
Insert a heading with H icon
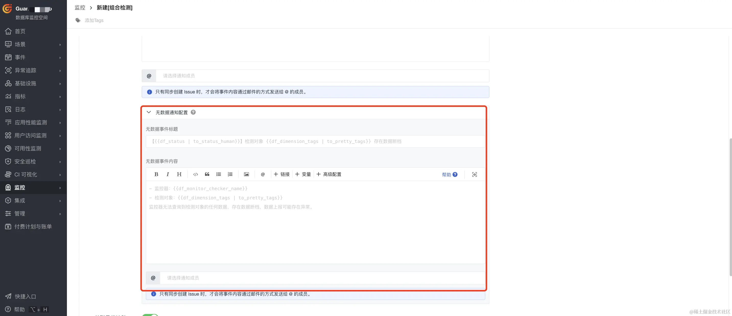coord(179,174)
